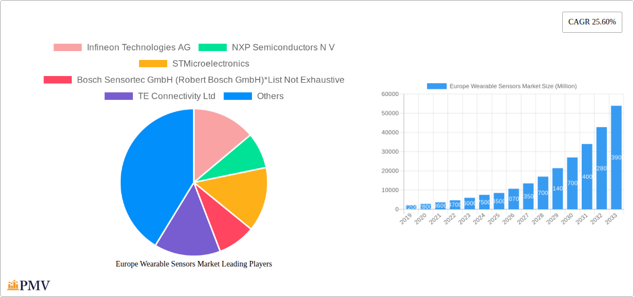Image resolution: width=634 pixels, height=297 pixels.
Task: Click the 2033 x-axis label
Action: coord(612,218)
